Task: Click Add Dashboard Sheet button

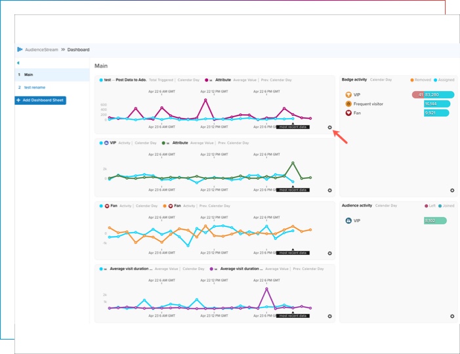Action: (40, 100)
